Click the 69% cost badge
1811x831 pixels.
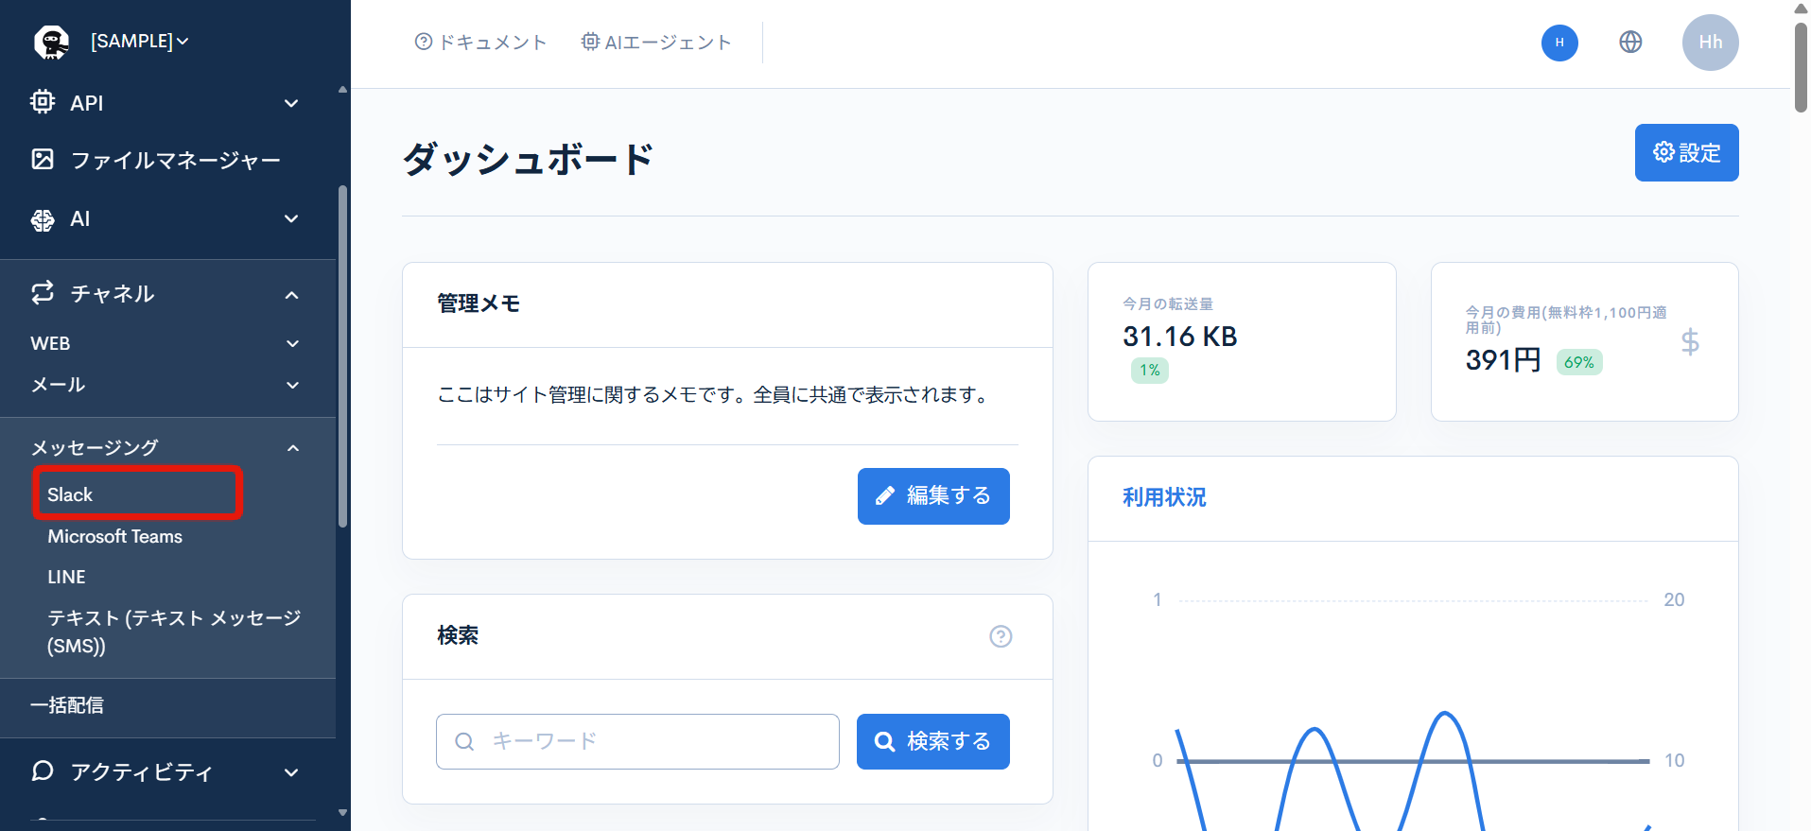pyautogui.click(x=1579, y=362)
